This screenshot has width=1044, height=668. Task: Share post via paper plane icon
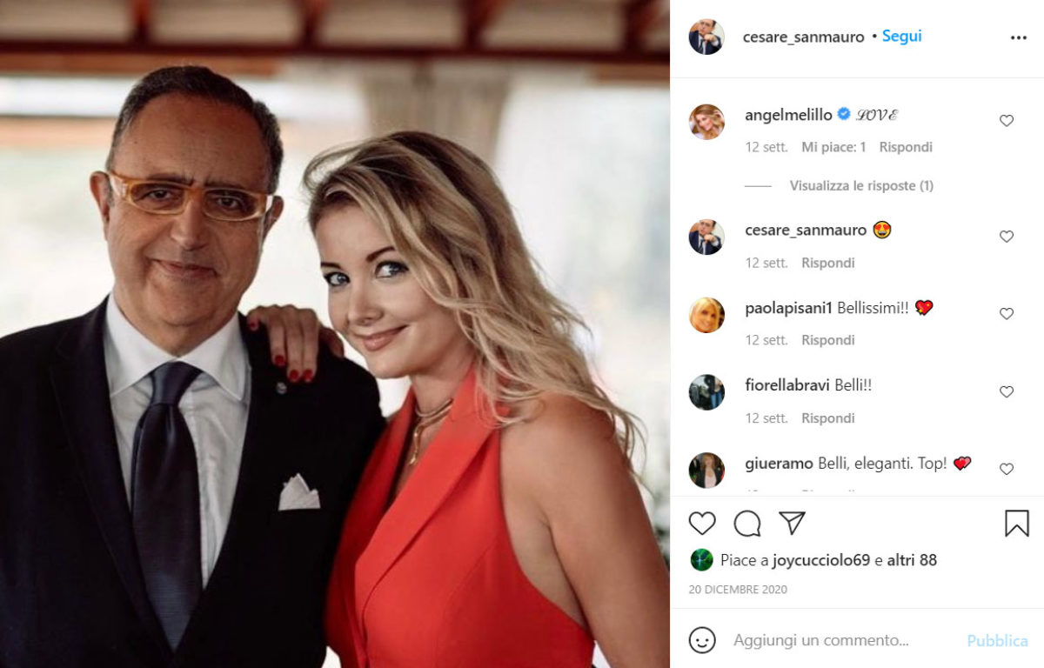[x=792, y=523]
